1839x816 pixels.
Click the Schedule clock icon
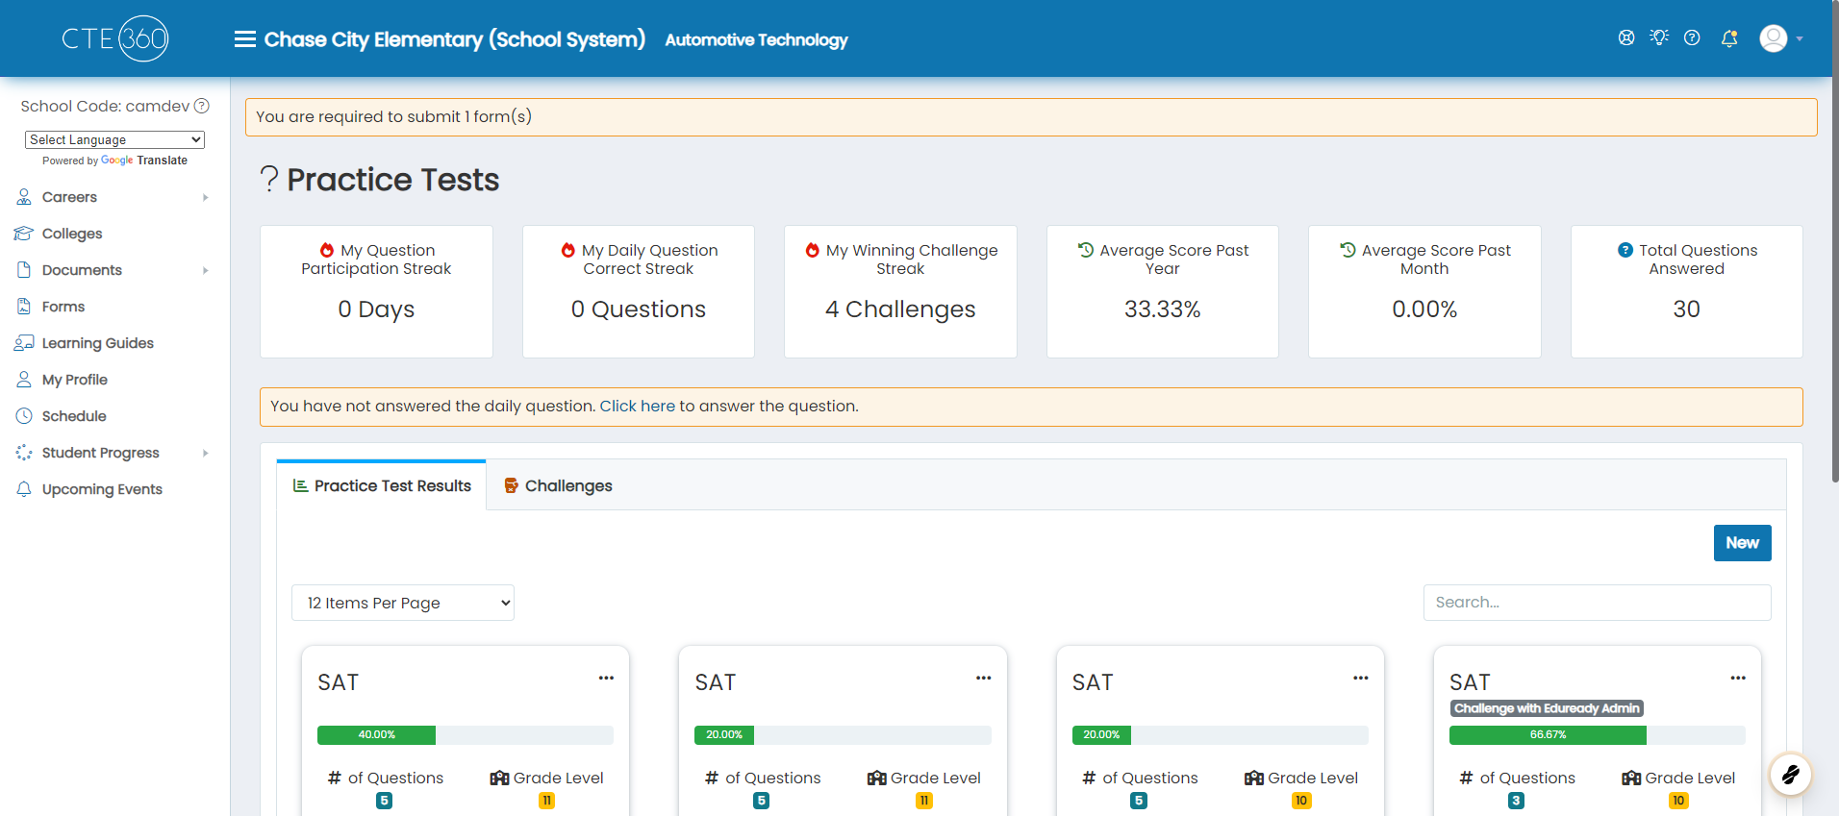[x=24, y=416]
